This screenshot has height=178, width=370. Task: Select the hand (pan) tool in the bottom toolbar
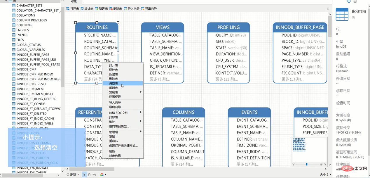(x=89, y=174)
